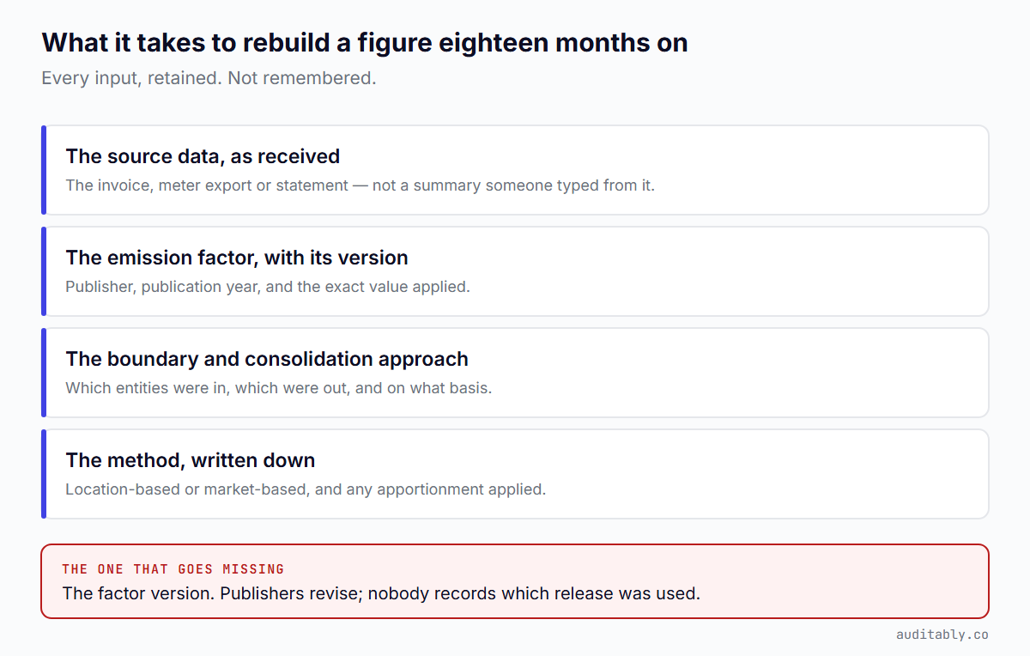
Task: Open 'The emission factor, with its version' card
Action: (515, 271)
